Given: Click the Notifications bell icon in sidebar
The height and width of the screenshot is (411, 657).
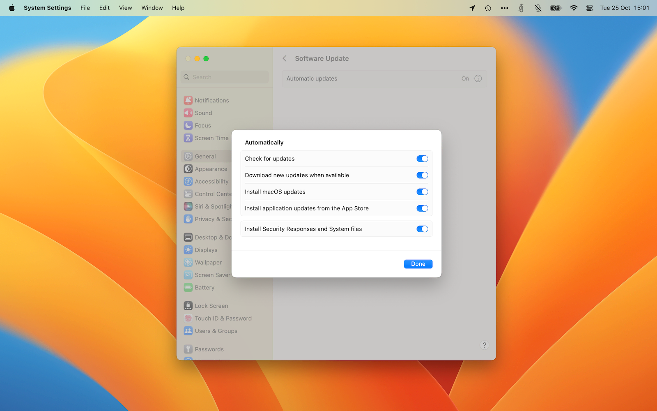Looking at the screenshot, I should [188, 100].
